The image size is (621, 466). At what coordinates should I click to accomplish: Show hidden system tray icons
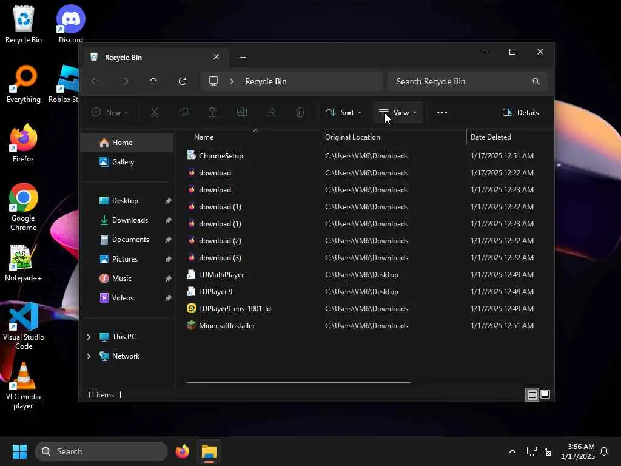[x=512, y=451]
